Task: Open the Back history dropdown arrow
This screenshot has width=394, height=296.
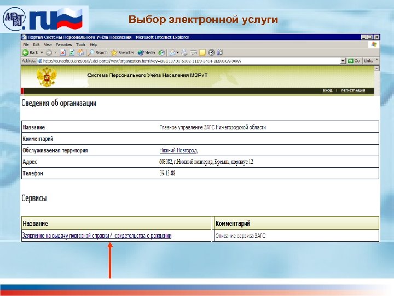Action: tap(42, 53)
